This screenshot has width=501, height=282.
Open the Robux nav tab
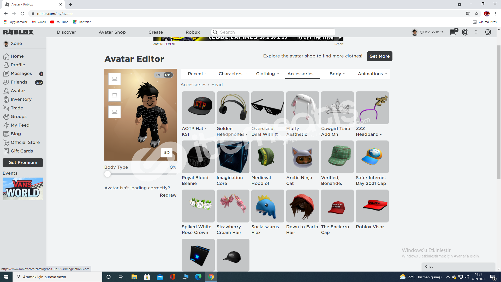193,32
